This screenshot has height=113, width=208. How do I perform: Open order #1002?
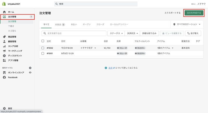click(50, 48)
